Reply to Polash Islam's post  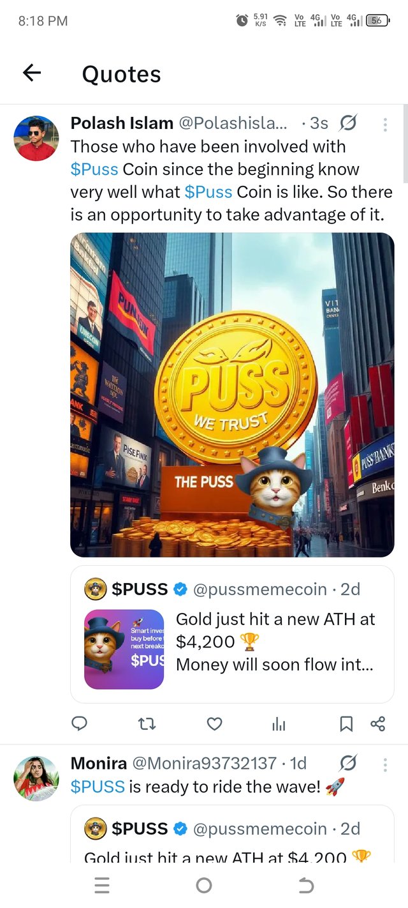pyautogui.click(x=79, y=723)
